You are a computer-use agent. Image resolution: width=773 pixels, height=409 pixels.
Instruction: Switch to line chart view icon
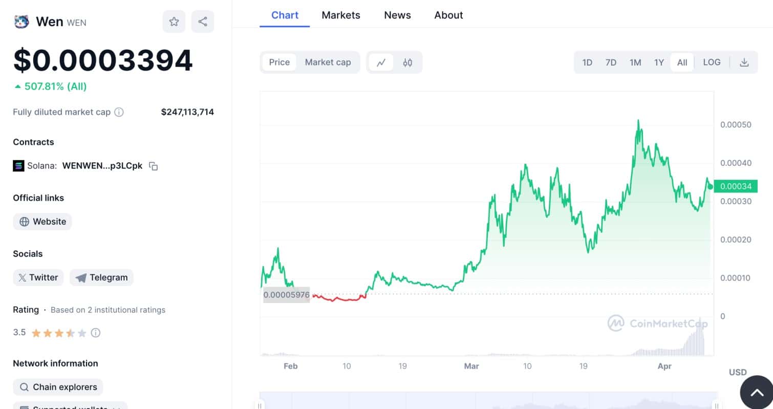[x=381, y=62]
